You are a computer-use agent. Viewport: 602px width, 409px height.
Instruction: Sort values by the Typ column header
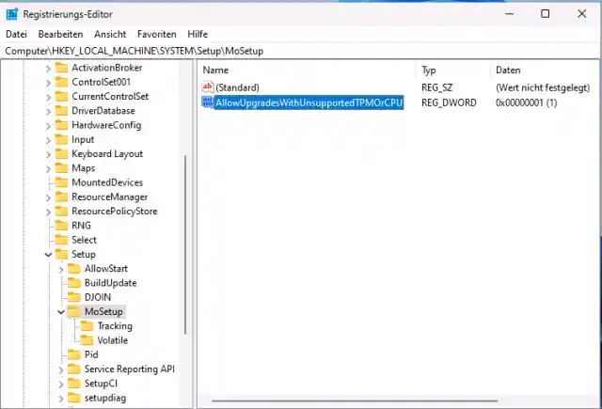point(453,71)
